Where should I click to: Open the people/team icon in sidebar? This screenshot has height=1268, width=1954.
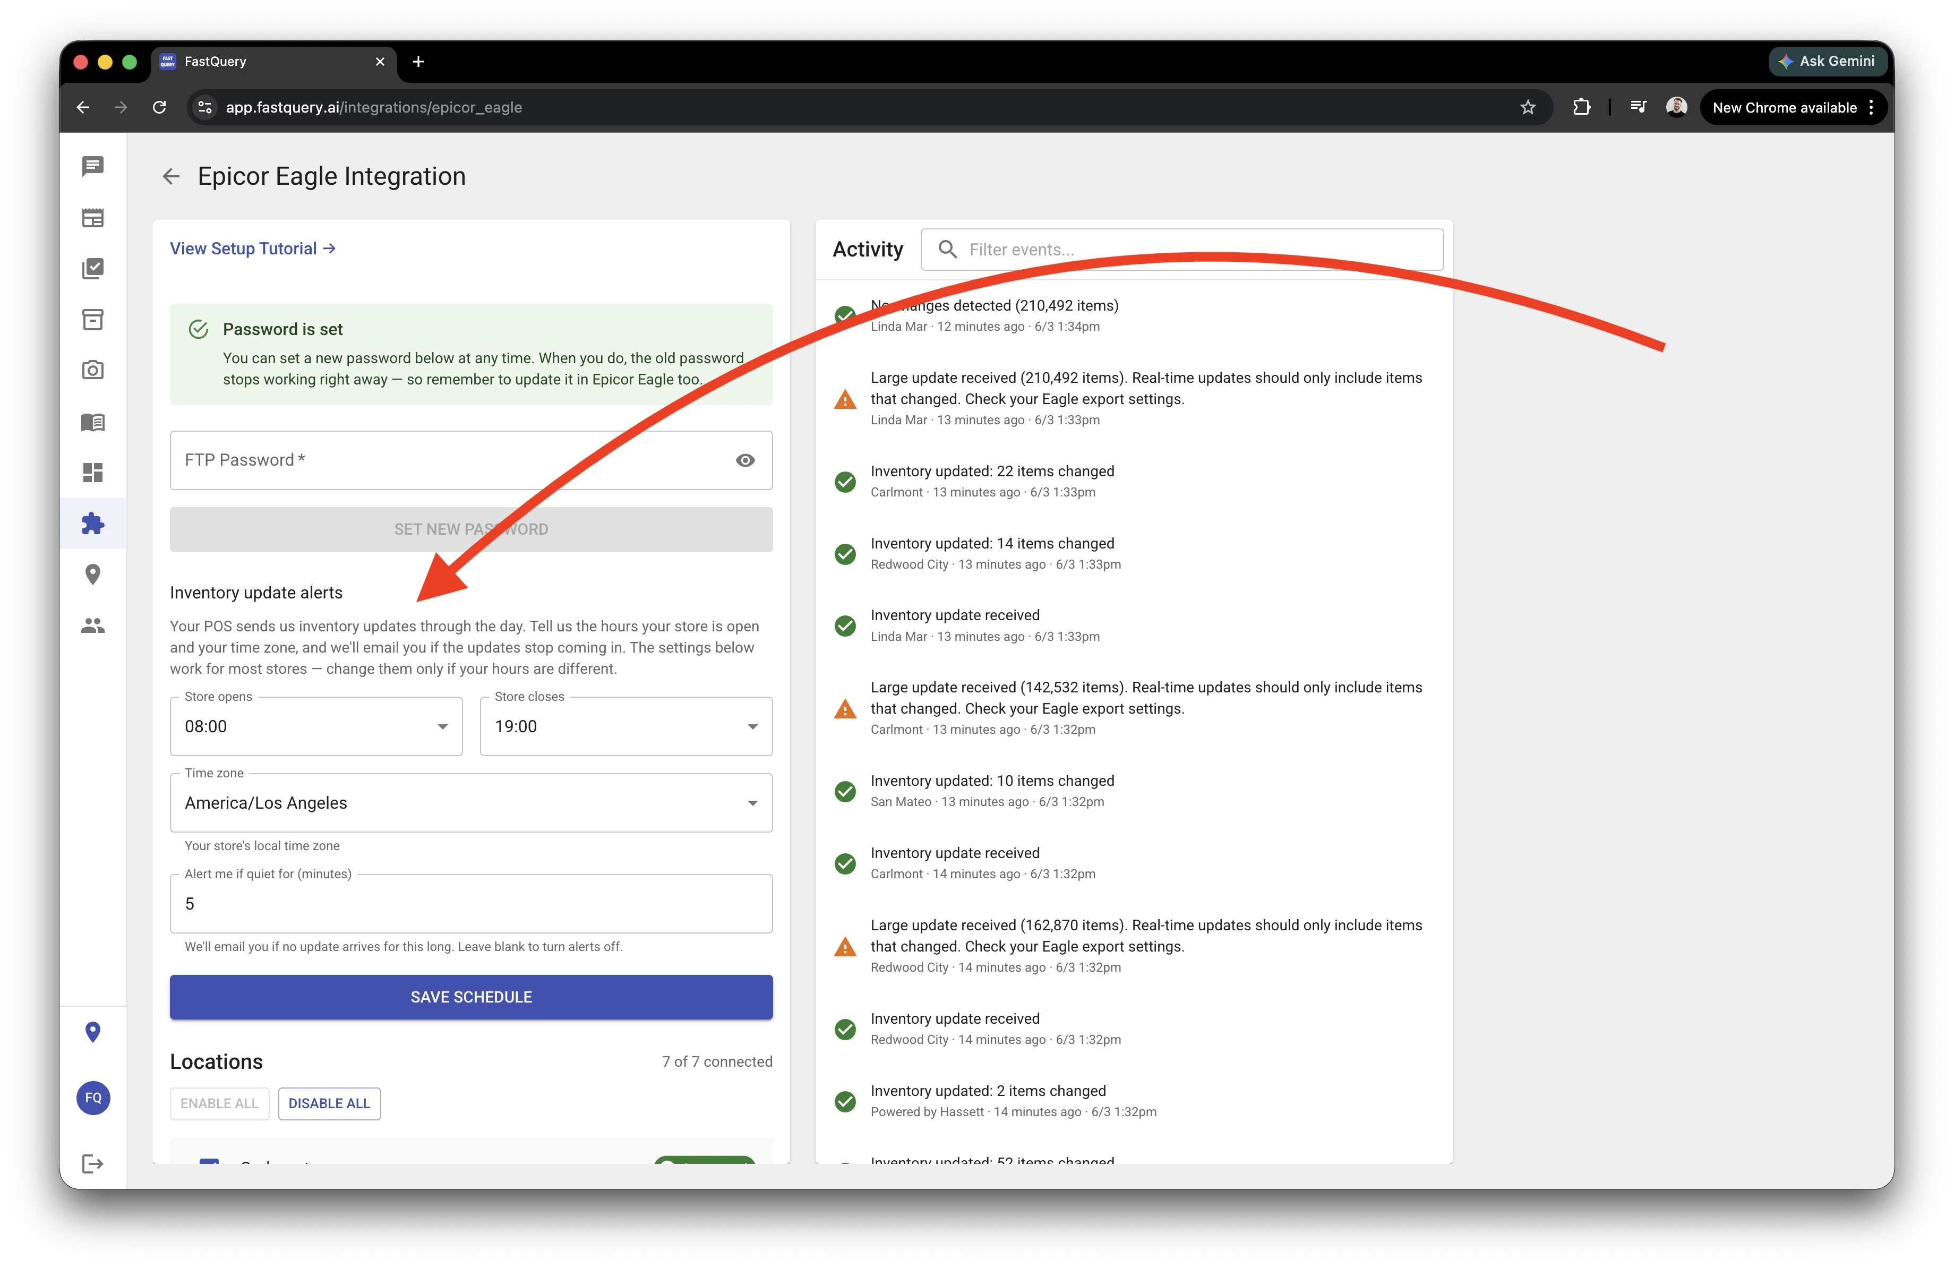pyautogui.click(x=93, y=626)
